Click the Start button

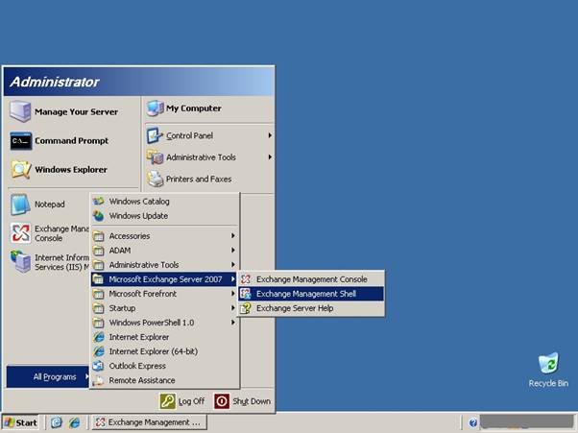[21, 422]
